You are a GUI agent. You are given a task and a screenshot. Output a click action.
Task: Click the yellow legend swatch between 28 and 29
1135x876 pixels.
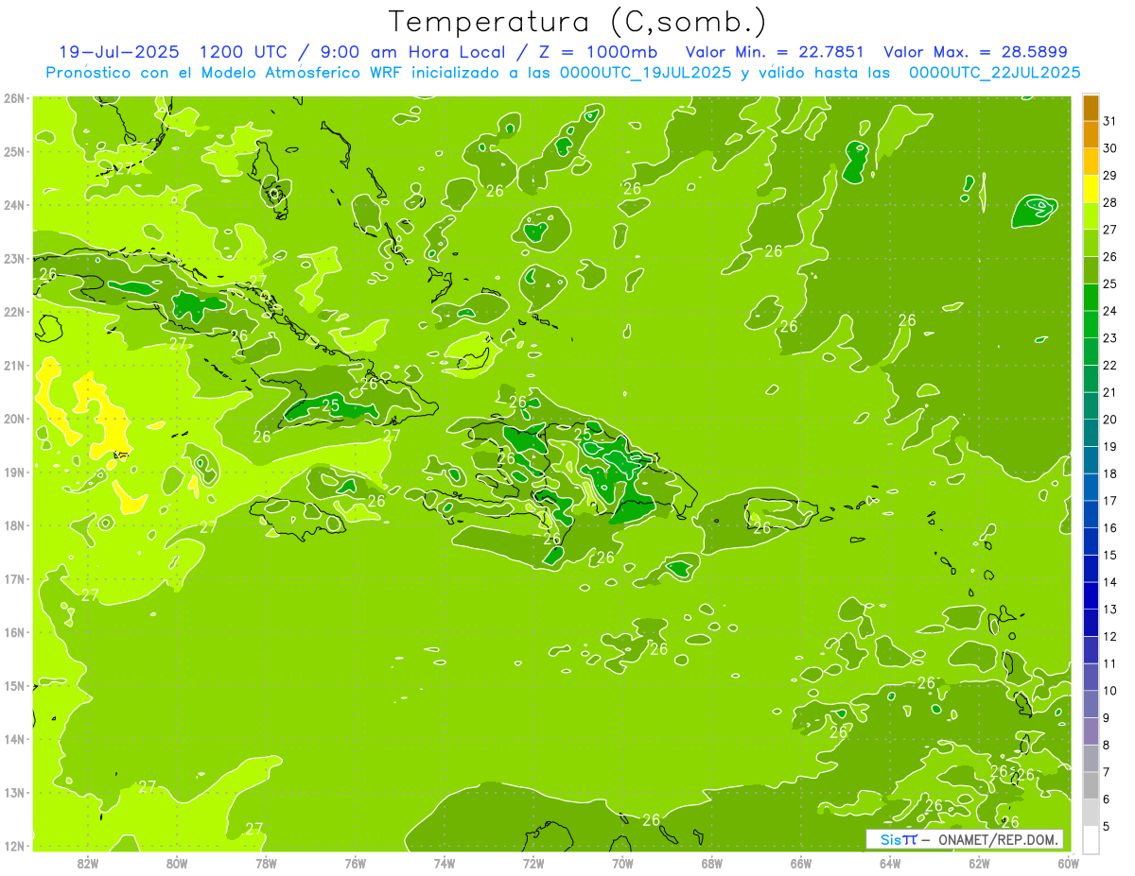(x=1091, y=189)
